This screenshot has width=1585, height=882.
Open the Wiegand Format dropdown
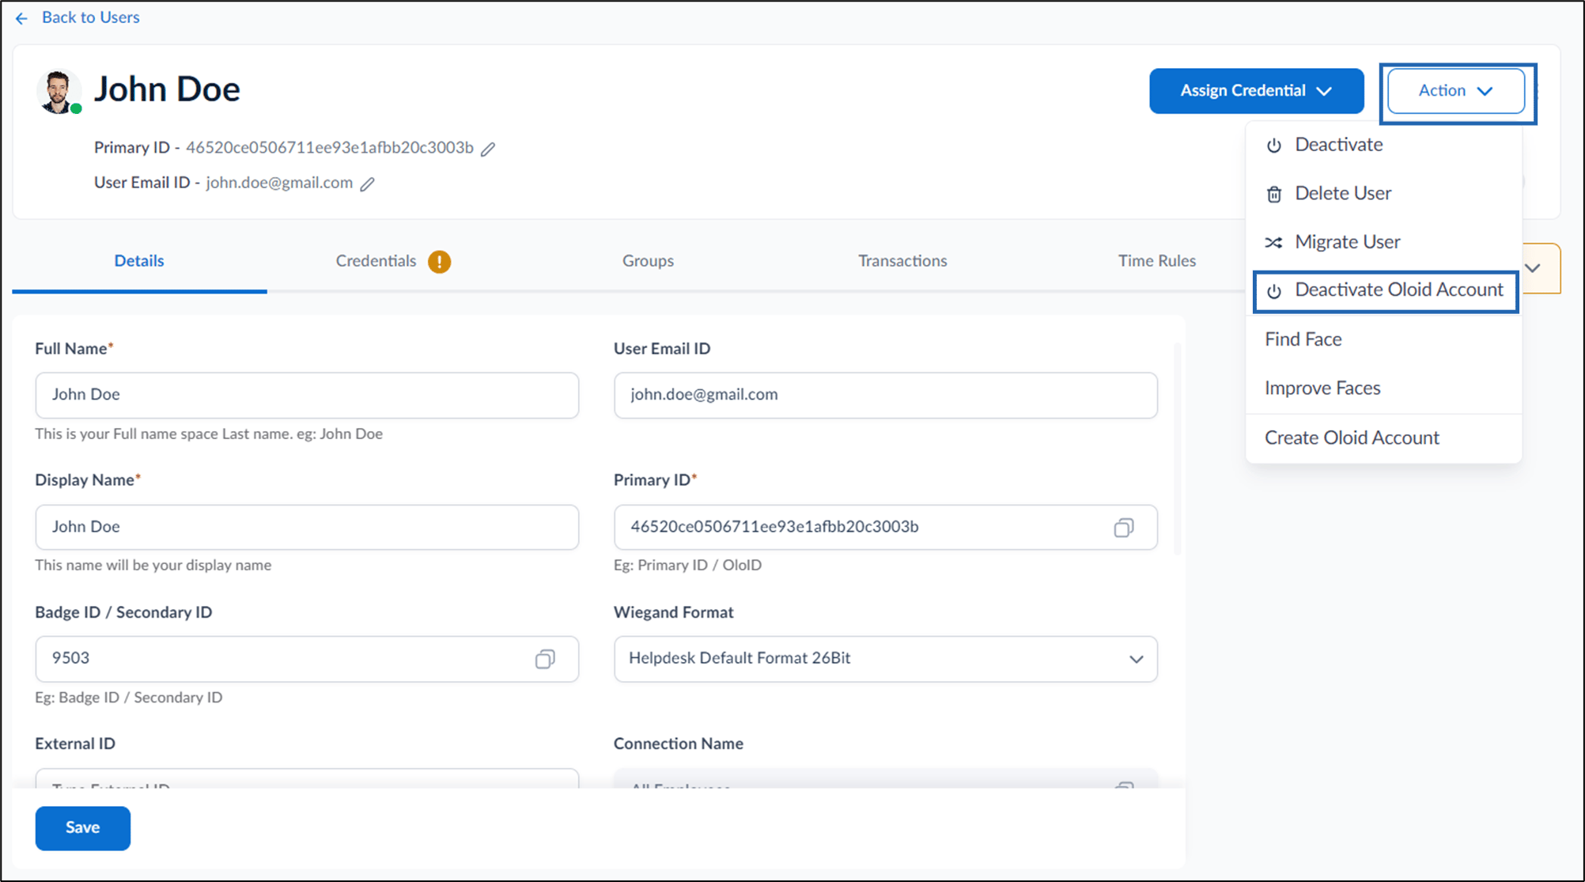pyautogui.click(x=886, y=659)
